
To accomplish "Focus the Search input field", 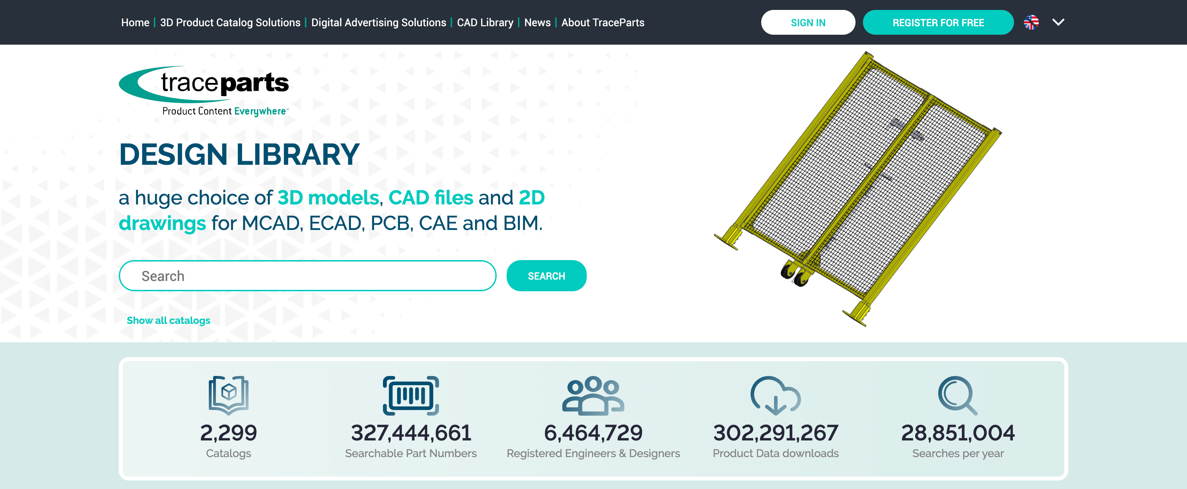I will pos(307,276).
